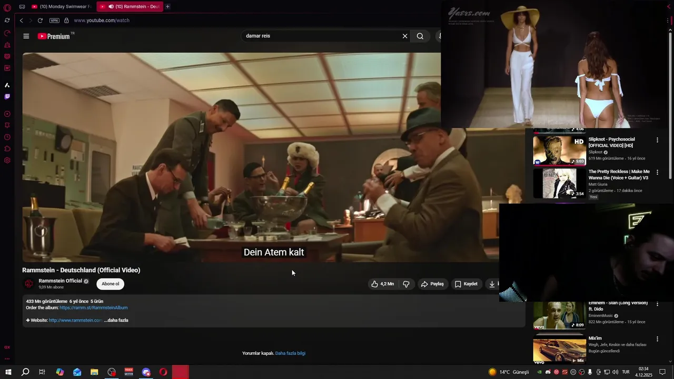
Task: Click the scrollbar down arrow at page bottom
Action: tap(670, 361)
